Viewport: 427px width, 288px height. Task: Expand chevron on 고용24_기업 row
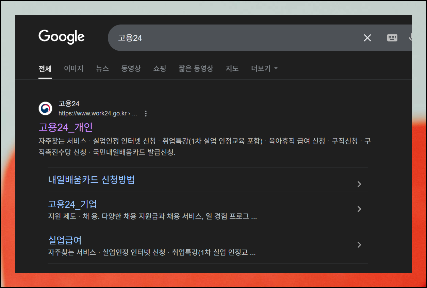(x=359, y=209)
